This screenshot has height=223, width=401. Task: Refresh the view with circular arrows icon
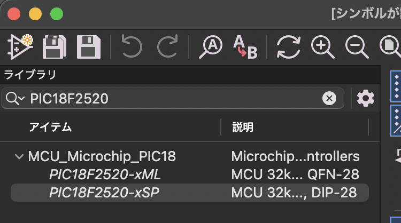[289, 47]
